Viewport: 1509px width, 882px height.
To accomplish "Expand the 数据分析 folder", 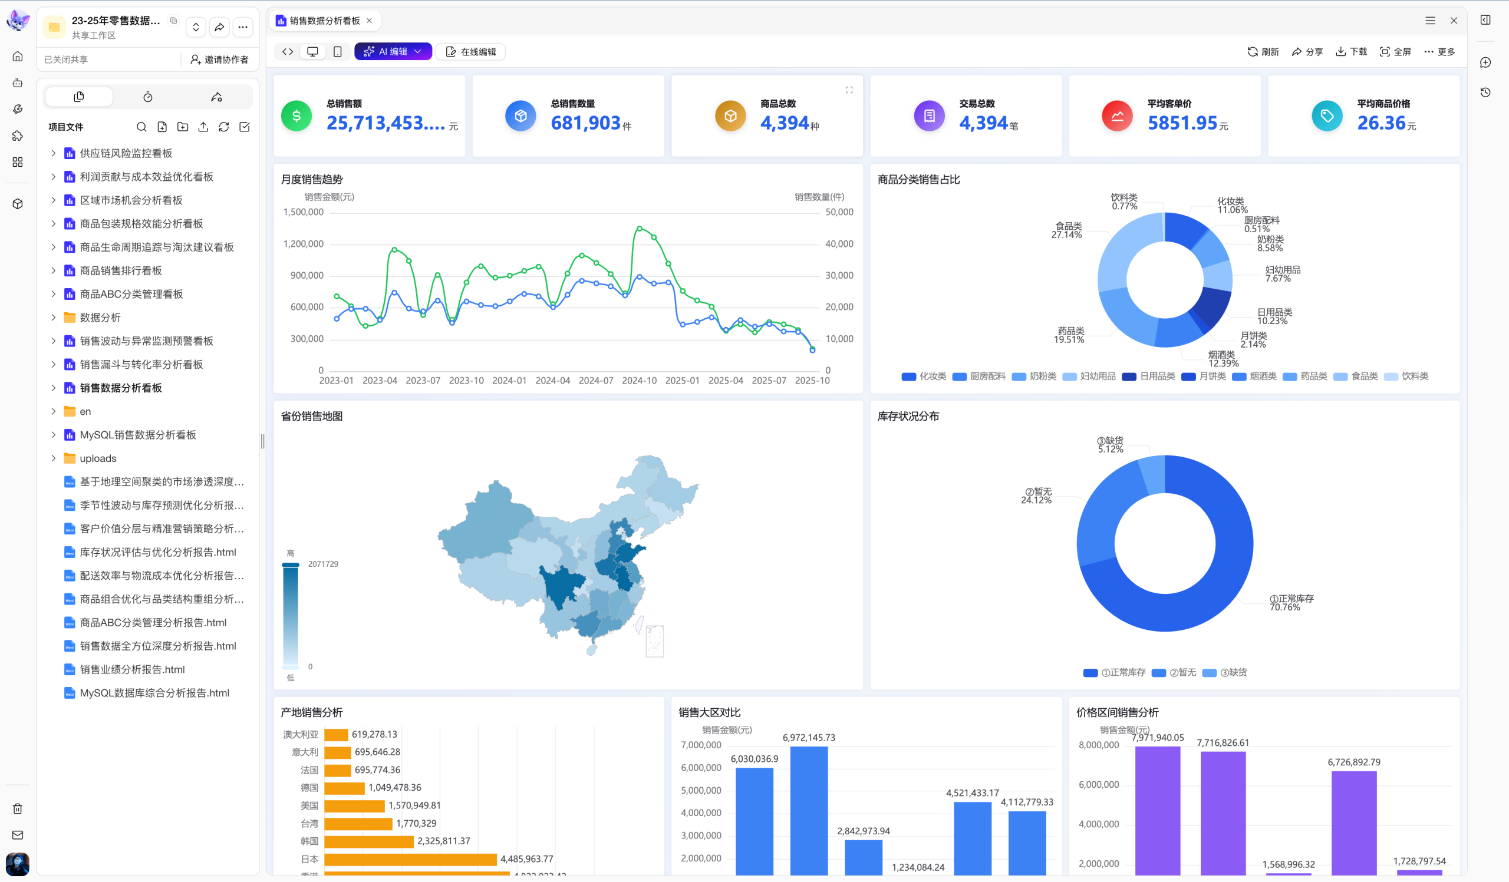I will click(x=53, y=317).
